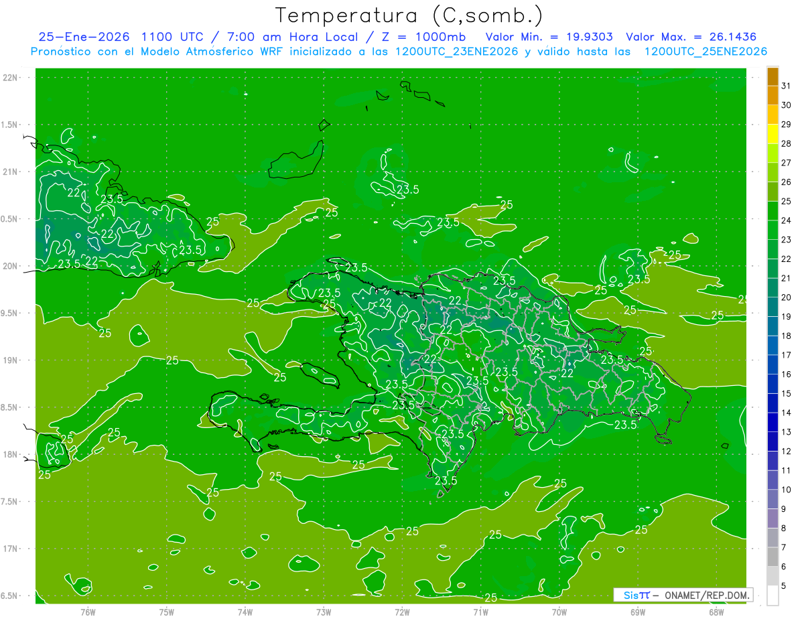The image size is (804, 621).
Task: Click the SisTT ONAMET/REP.DOM. logo box
Action: [x=683, y=595]
